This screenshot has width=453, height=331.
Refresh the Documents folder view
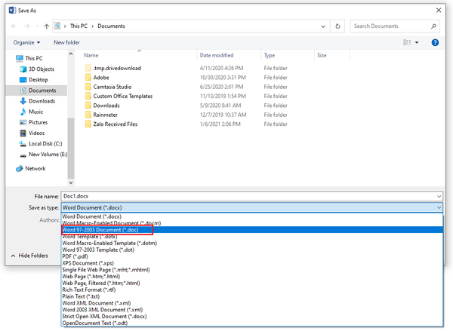338,26
